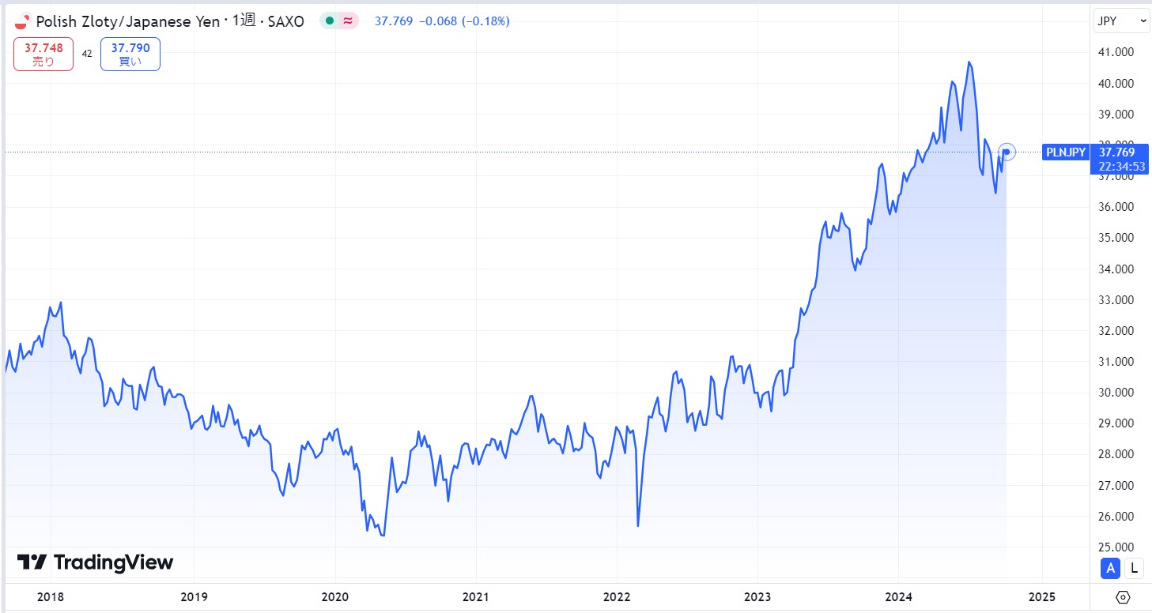Click the 2023 label on time axis
The width and height of the screenshot is (1152, 613).
pos(757,596)
